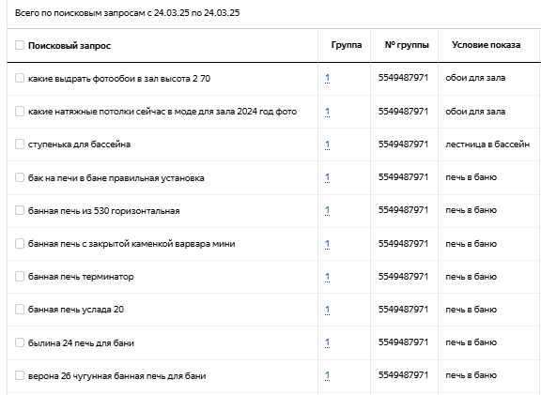Click печь в баню condition in терминатор row
The height and width of the screenshot is (395, 541).
(x=471, y=277)
